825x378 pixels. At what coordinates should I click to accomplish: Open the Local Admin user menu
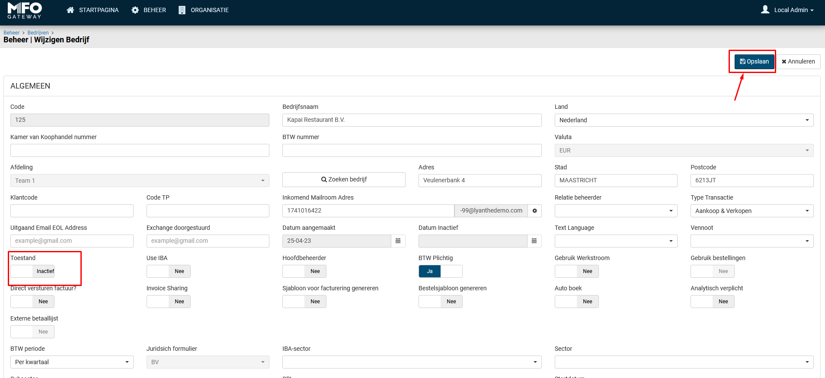click(791, 10)
